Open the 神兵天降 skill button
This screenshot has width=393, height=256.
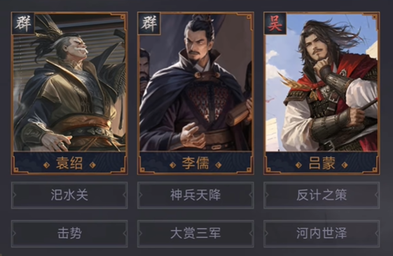[x=195, y=195]
